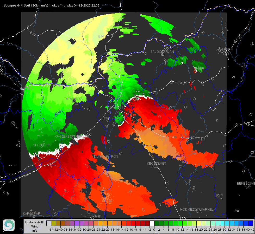Click the 'A 4 (H)' road label

pos(172,137)
